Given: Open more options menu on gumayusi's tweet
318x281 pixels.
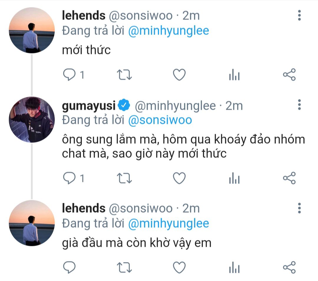Looking at the screenshot, I should click(299, 105).
